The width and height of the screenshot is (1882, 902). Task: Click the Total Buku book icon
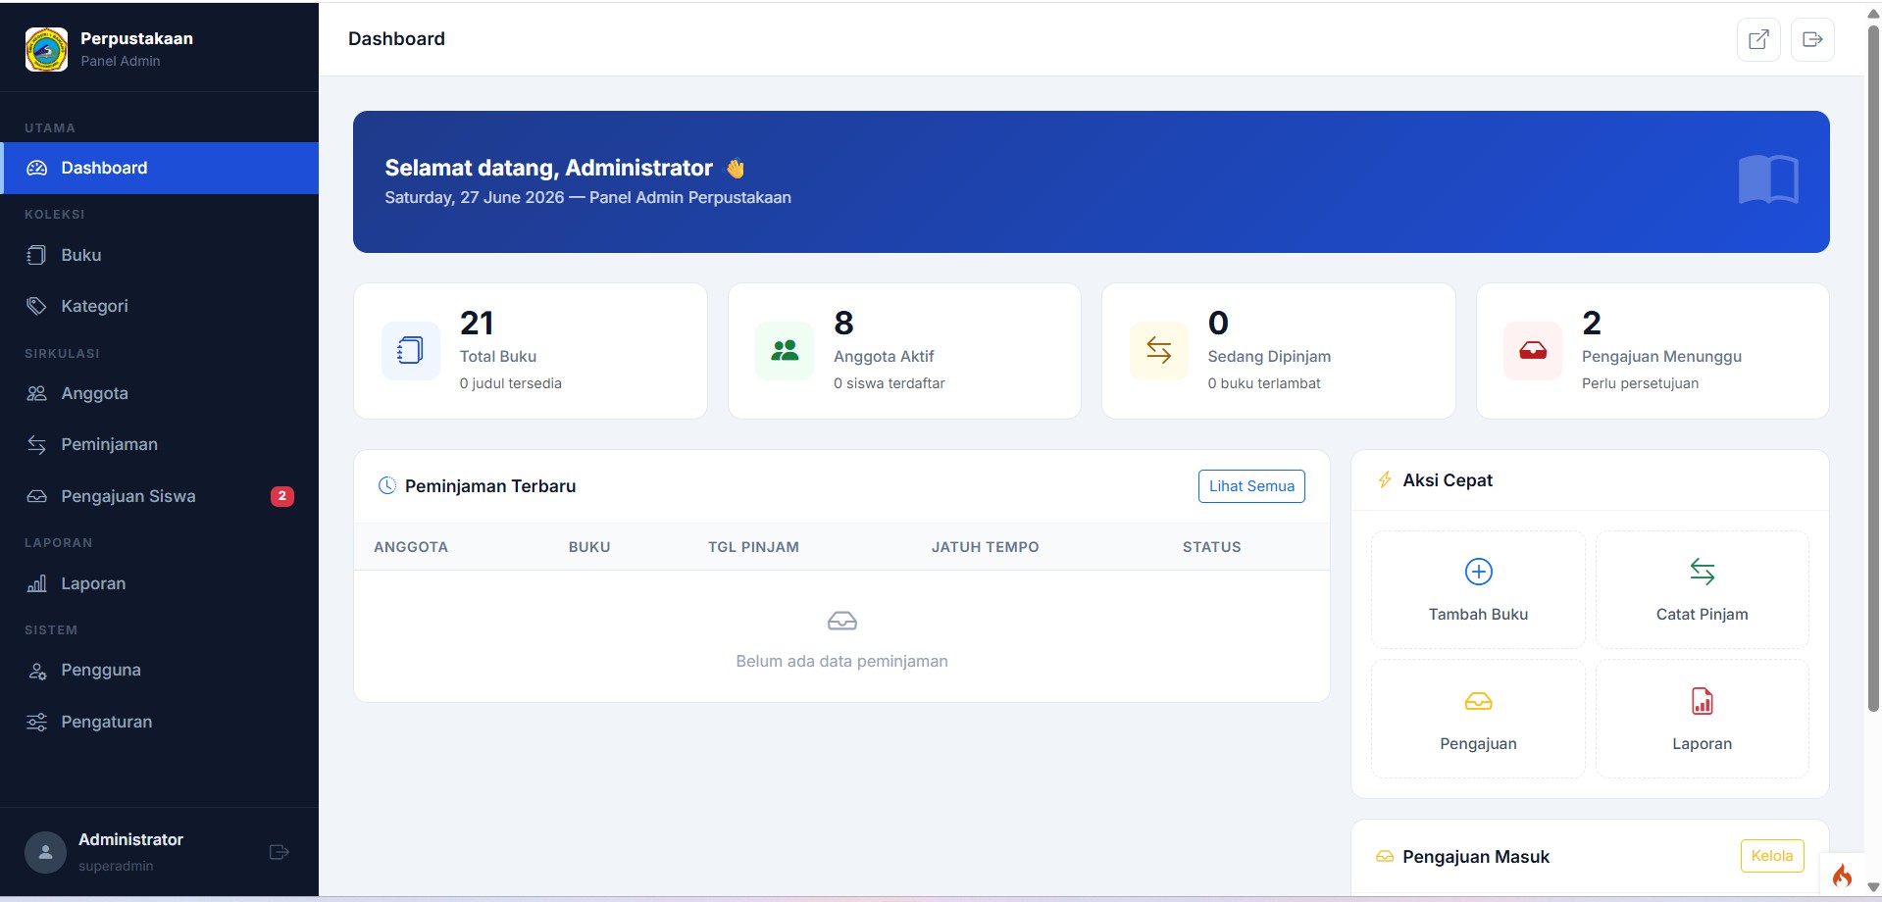pos(410,350)
